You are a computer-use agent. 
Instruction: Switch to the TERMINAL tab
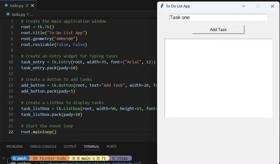click(91, 146)
